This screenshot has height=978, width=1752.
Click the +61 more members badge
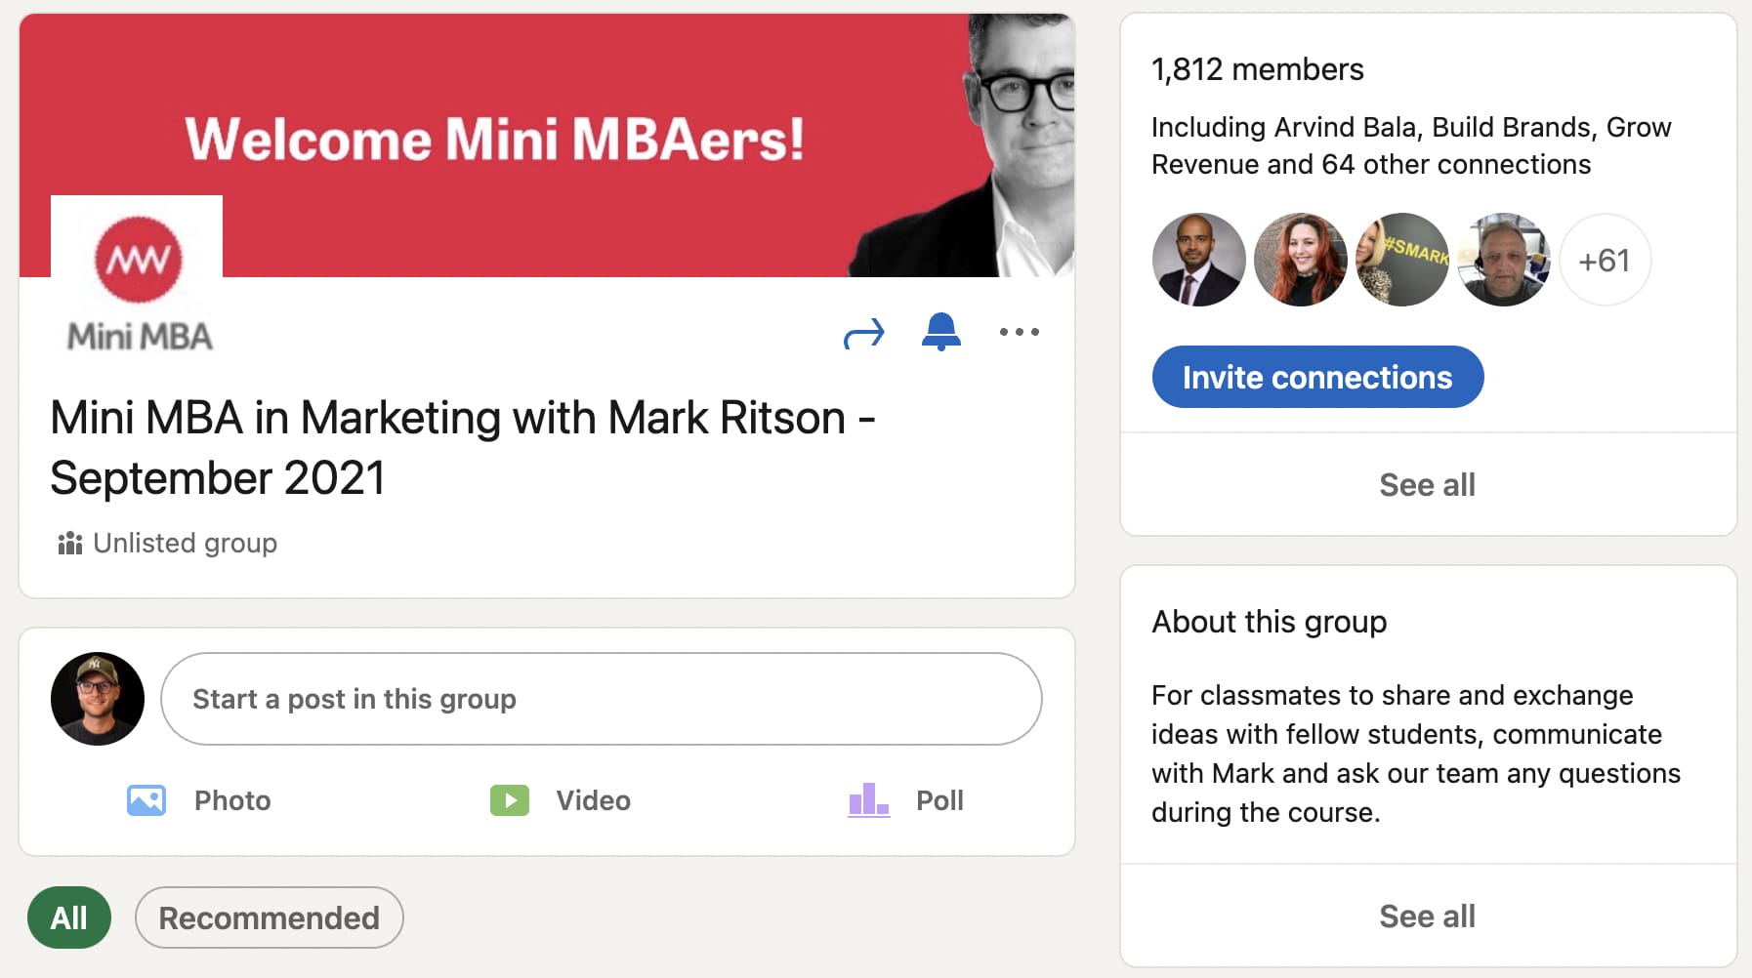[x=1606, y=260]
